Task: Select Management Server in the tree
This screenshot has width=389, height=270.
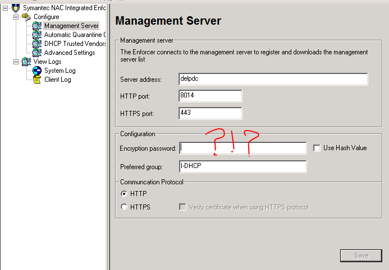Action: tap(71, 26)
